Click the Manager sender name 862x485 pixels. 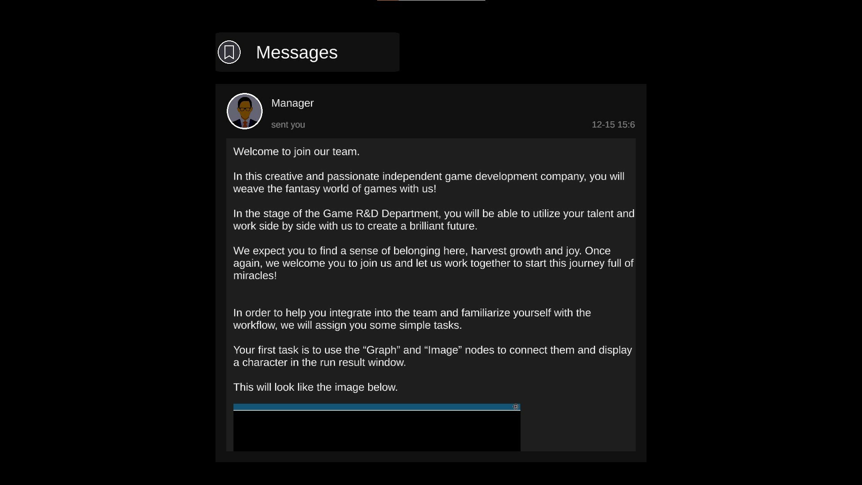tap(293, 103)
